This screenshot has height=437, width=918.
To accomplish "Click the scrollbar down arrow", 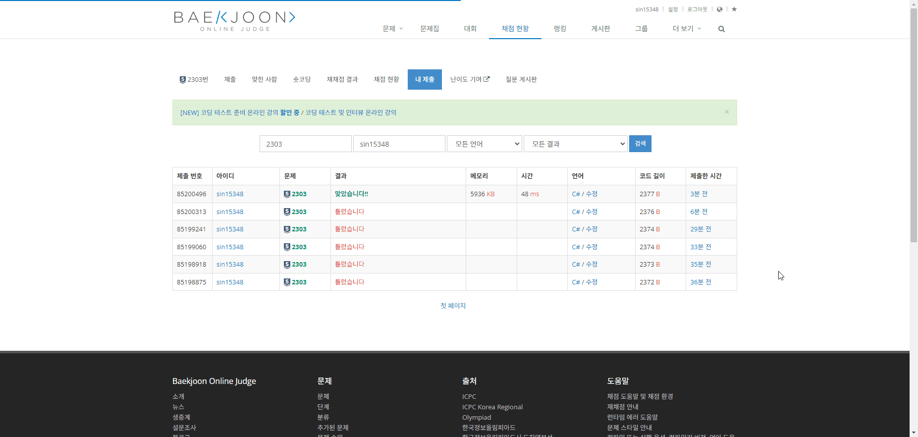I will tap(914, 433).
